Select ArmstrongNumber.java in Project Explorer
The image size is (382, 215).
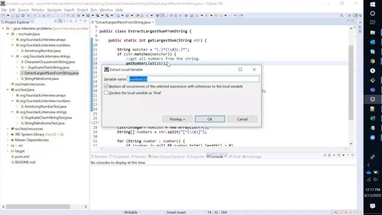(x=42, y=51)
